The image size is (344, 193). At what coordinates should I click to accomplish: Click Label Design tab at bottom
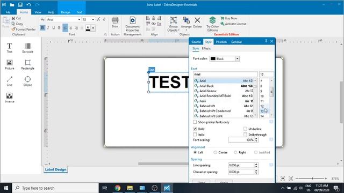(x=55, y=169)
